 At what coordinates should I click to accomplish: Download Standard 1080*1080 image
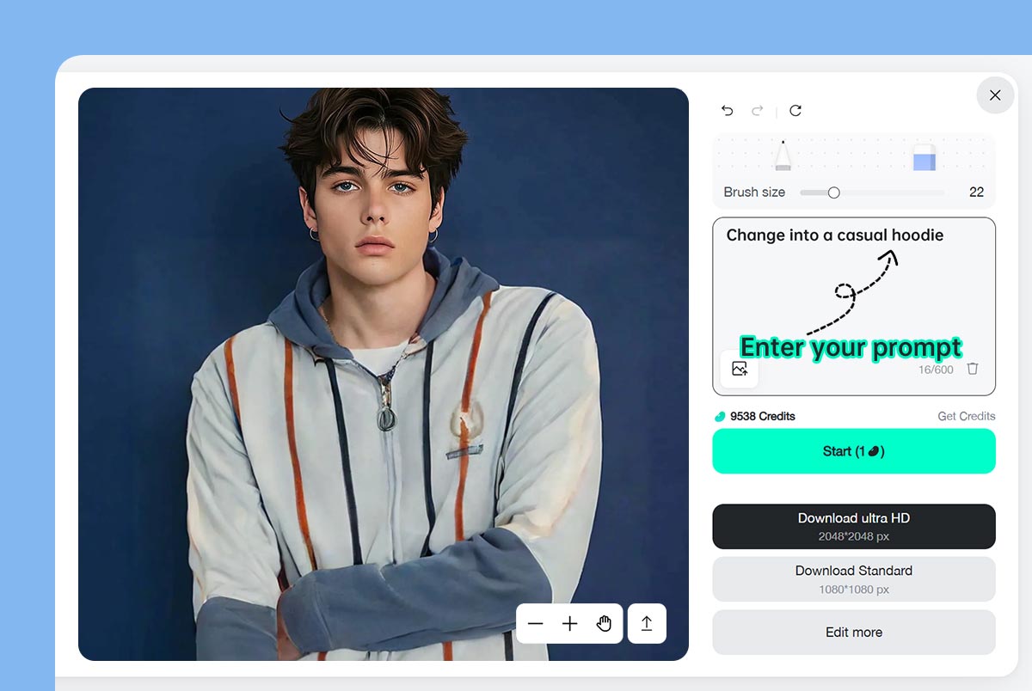[854, 579]
